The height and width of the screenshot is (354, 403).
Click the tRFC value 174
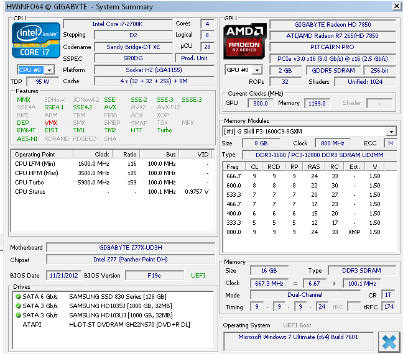tap(389, 307)
